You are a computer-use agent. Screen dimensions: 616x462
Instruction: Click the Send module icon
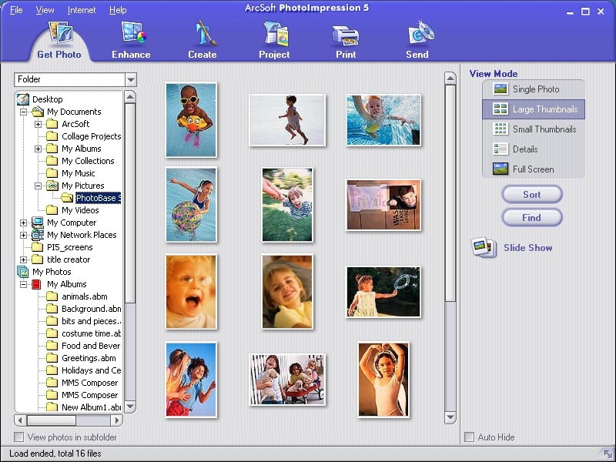[x=417, y=35]
